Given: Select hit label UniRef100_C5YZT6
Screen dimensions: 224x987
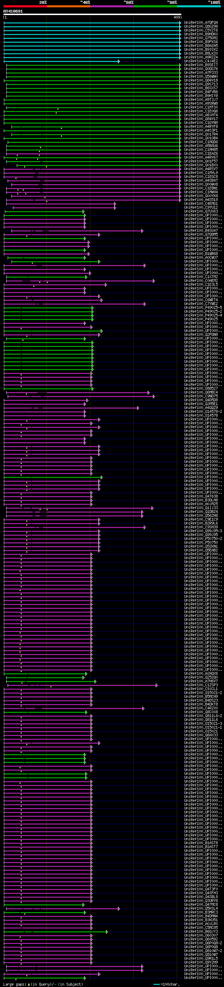Looking at the screenshot, I should 201,30.
